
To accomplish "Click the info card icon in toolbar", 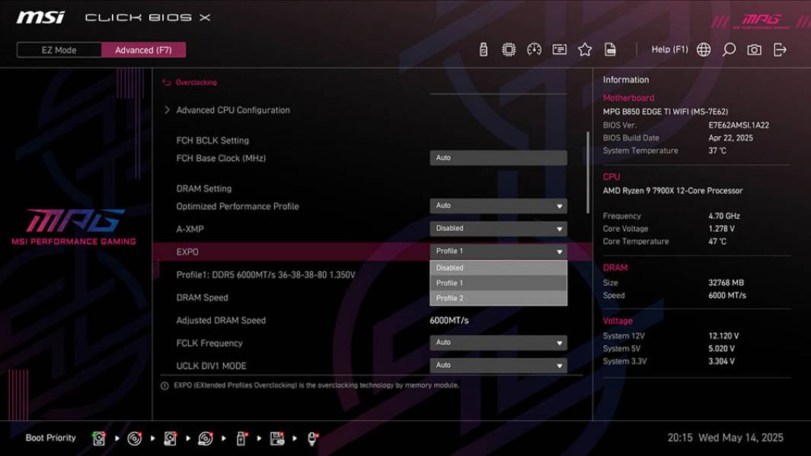I will (559, 49).
